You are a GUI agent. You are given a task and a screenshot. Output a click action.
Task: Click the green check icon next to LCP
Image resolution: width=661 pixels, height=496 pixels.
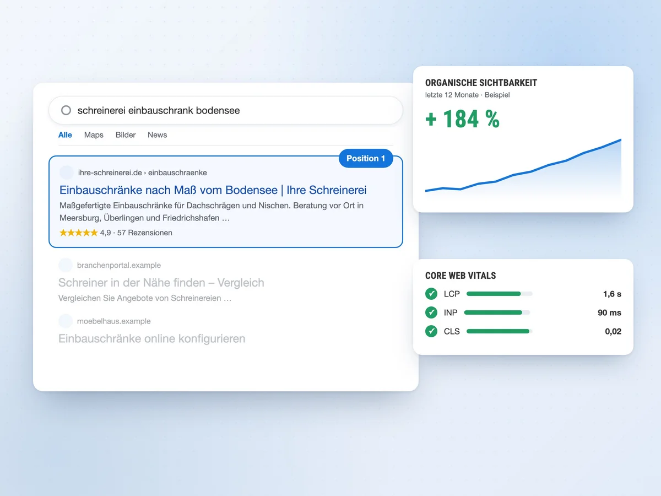[x=431, y=294]
